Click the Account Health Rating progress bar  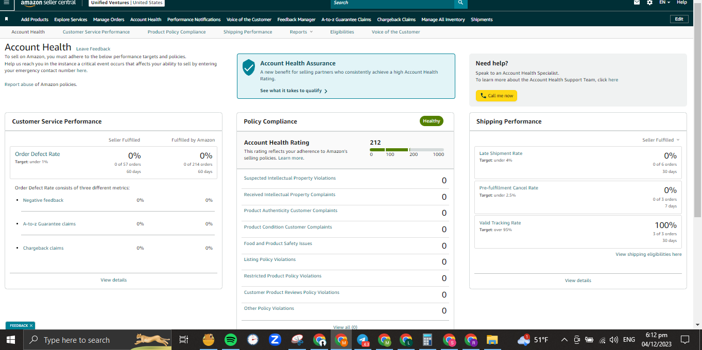pos(407,150)
